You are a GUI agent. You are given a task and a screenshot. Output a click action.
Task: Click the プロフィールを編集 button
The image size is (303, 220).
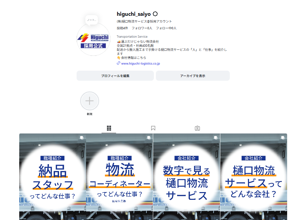pos(115,76)
